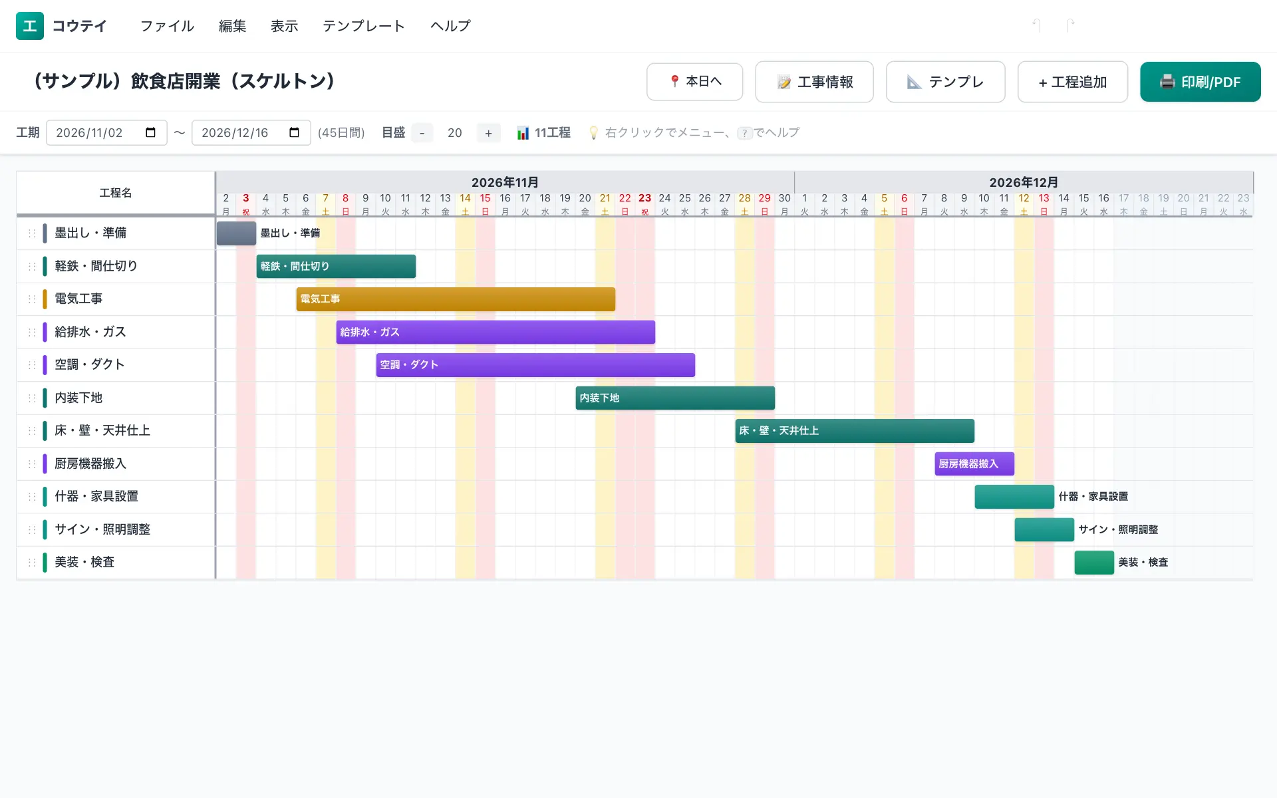Click the orange color bar of 電気工事 row
Screen dimensions: 1277x798
pos(45,299)
